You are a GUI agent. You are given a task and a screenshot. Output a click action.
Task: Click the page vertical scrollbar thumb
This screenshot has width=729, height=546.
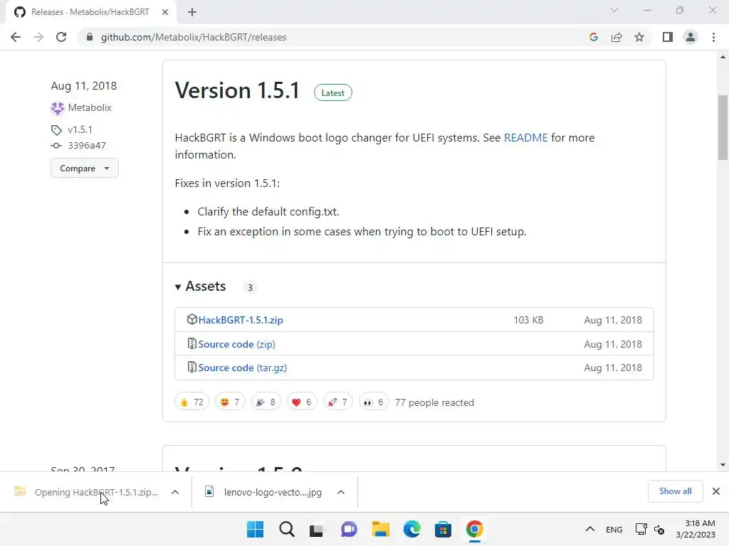(723, 127)
